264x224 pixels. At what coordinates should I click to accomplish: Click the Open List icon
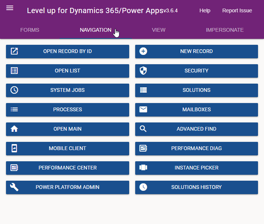14,71
